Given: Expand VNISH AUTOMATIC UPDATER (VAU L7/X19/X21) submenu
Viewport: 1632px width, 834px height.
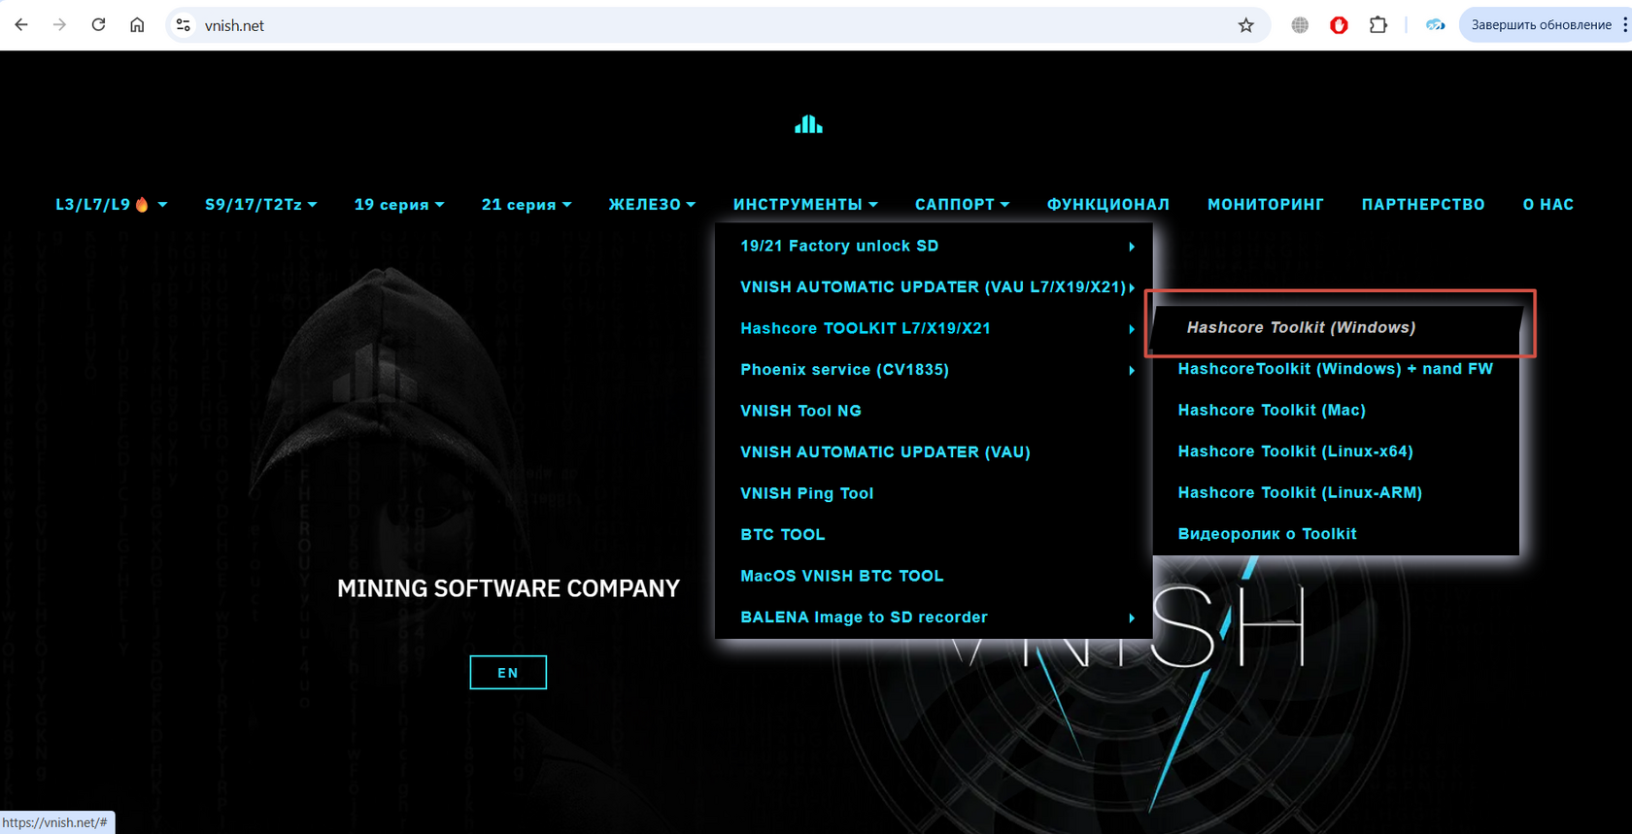Looking at the screenshot, I should (934, 287).
